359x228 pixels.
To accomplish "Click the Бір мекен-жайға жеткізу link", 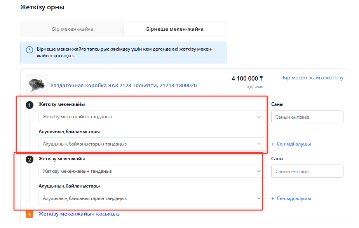I will click(313, 78).
